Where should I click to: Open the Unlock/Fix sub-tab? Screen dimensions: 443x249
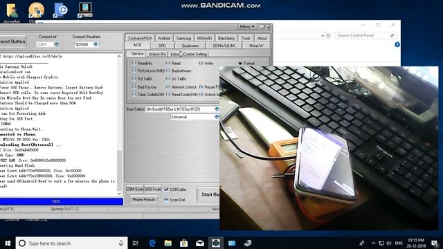[157, 54]
